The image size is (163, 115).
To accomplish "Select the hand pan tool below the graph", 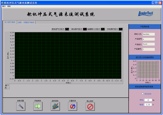I will tap(5, 88).
